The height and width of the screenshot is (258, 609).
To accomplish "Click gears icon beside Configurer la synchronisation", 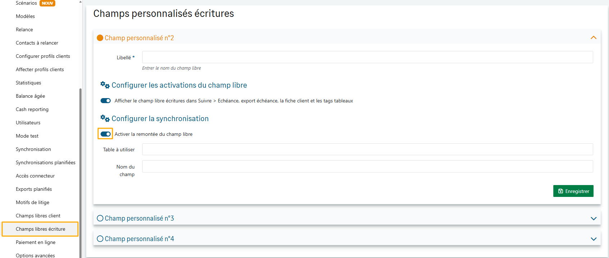I will click(x=105, y=118).
